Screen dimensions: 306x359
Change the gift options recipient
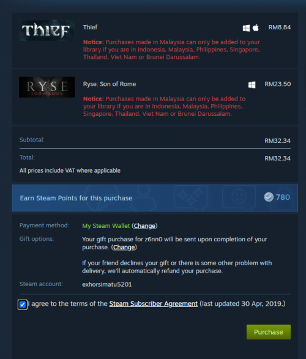pos(124,248)
